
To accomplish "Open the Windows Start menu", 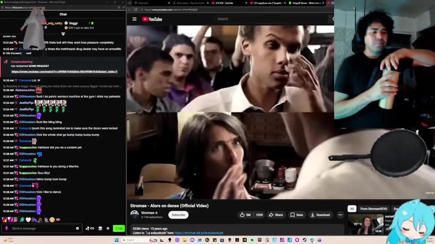I will [x=117, y=240].
